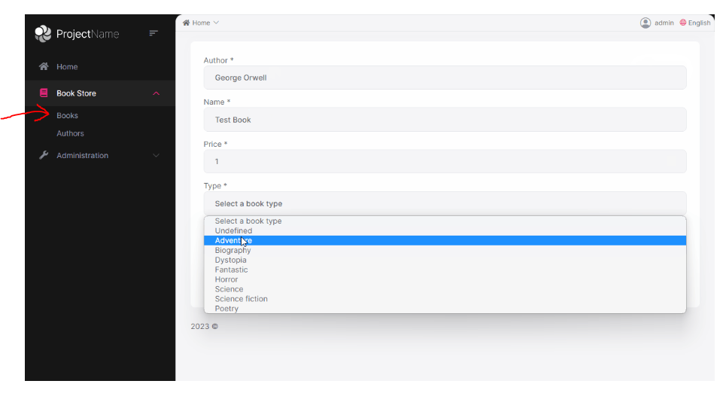Choose the Science fiction option
The image size is (726, 393).
tap(445, 299)
